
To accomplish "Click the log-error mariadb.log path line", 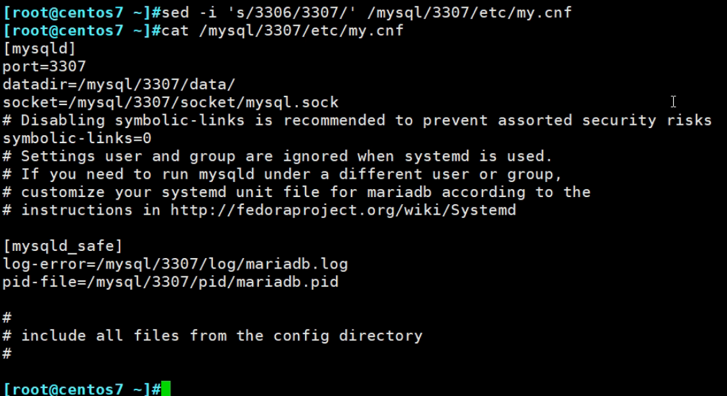I will tap(175, 264).
